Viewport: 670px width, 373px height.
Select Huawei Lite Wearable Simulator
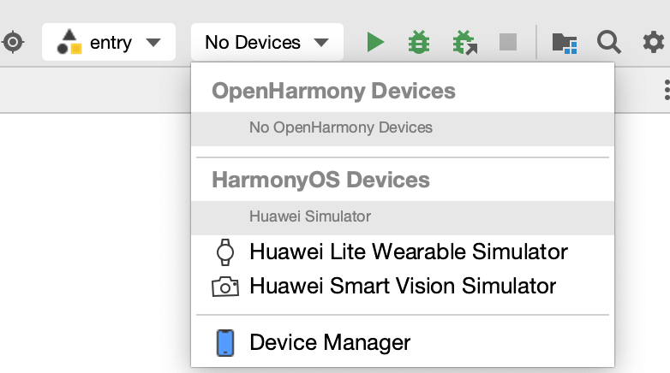coord(403,252)
